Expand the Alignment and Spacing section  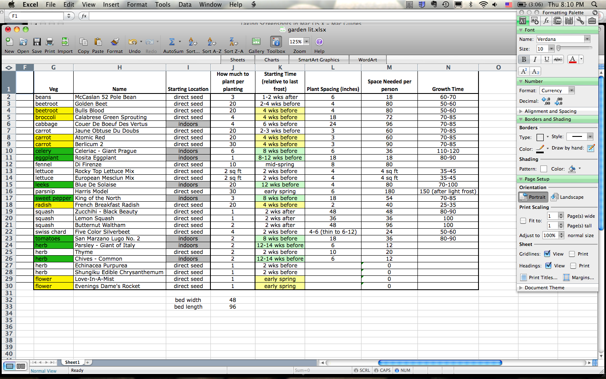pyautogui.click(x=521, y=111)
